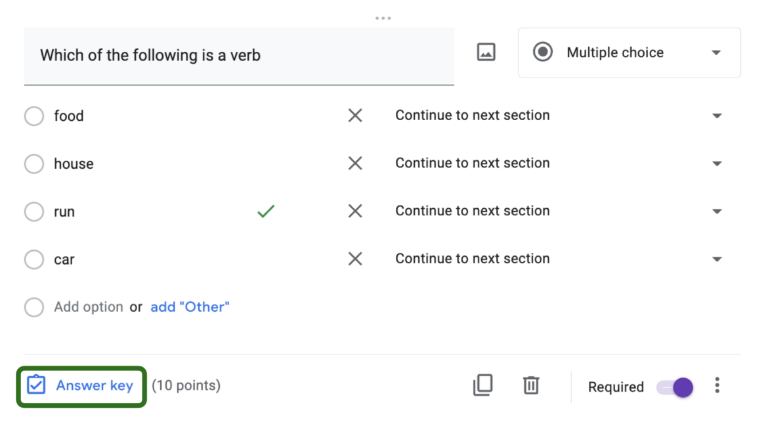Delete the question with trash icon
768x432 pixels.
pyautogui.click(x=531, y=385)
